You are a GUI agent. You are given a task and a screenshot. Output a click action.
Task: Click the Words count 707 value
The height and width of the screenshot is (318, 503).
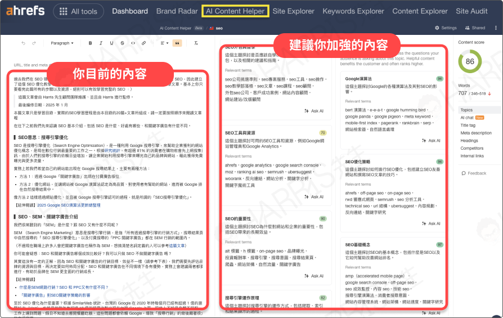[x=462, y=93]
